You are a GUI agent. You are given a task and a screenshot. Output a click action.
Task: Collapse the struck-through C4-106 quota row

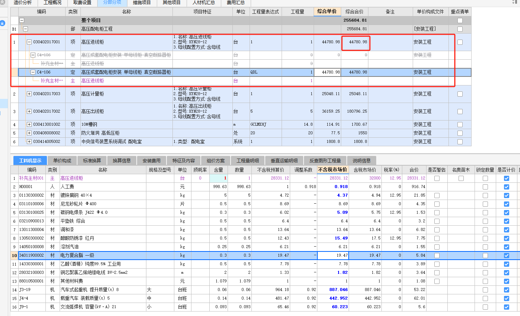click(33, 55)
